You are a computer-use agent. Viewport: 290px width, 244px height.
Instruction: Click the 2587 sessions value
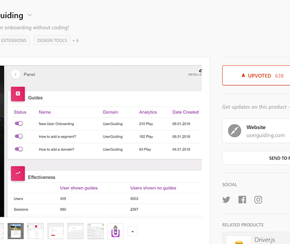(x=134, y=209)
